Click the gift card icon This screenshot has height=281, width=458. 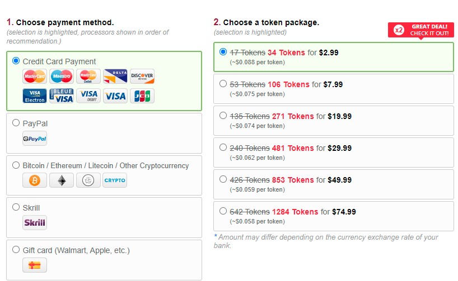35,265
